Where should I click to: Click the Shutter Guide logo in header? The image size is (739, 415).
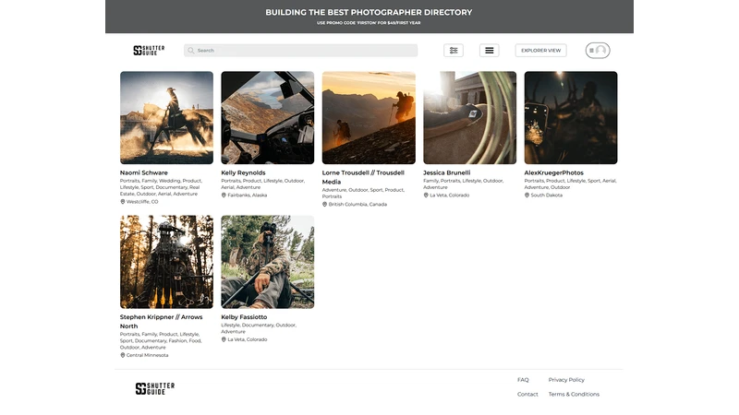click(x=149, y=51)
